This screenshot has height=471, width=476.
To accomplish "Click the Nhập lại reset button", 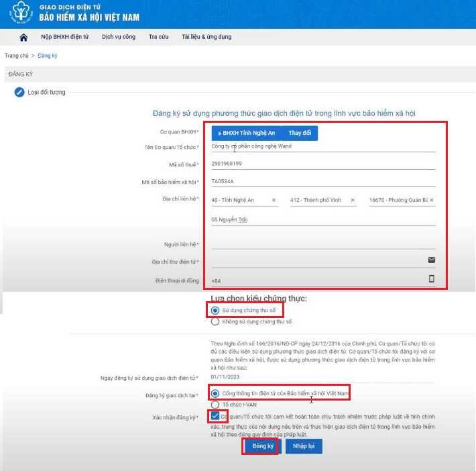I will pyautogui.click(x=304, y=446).
